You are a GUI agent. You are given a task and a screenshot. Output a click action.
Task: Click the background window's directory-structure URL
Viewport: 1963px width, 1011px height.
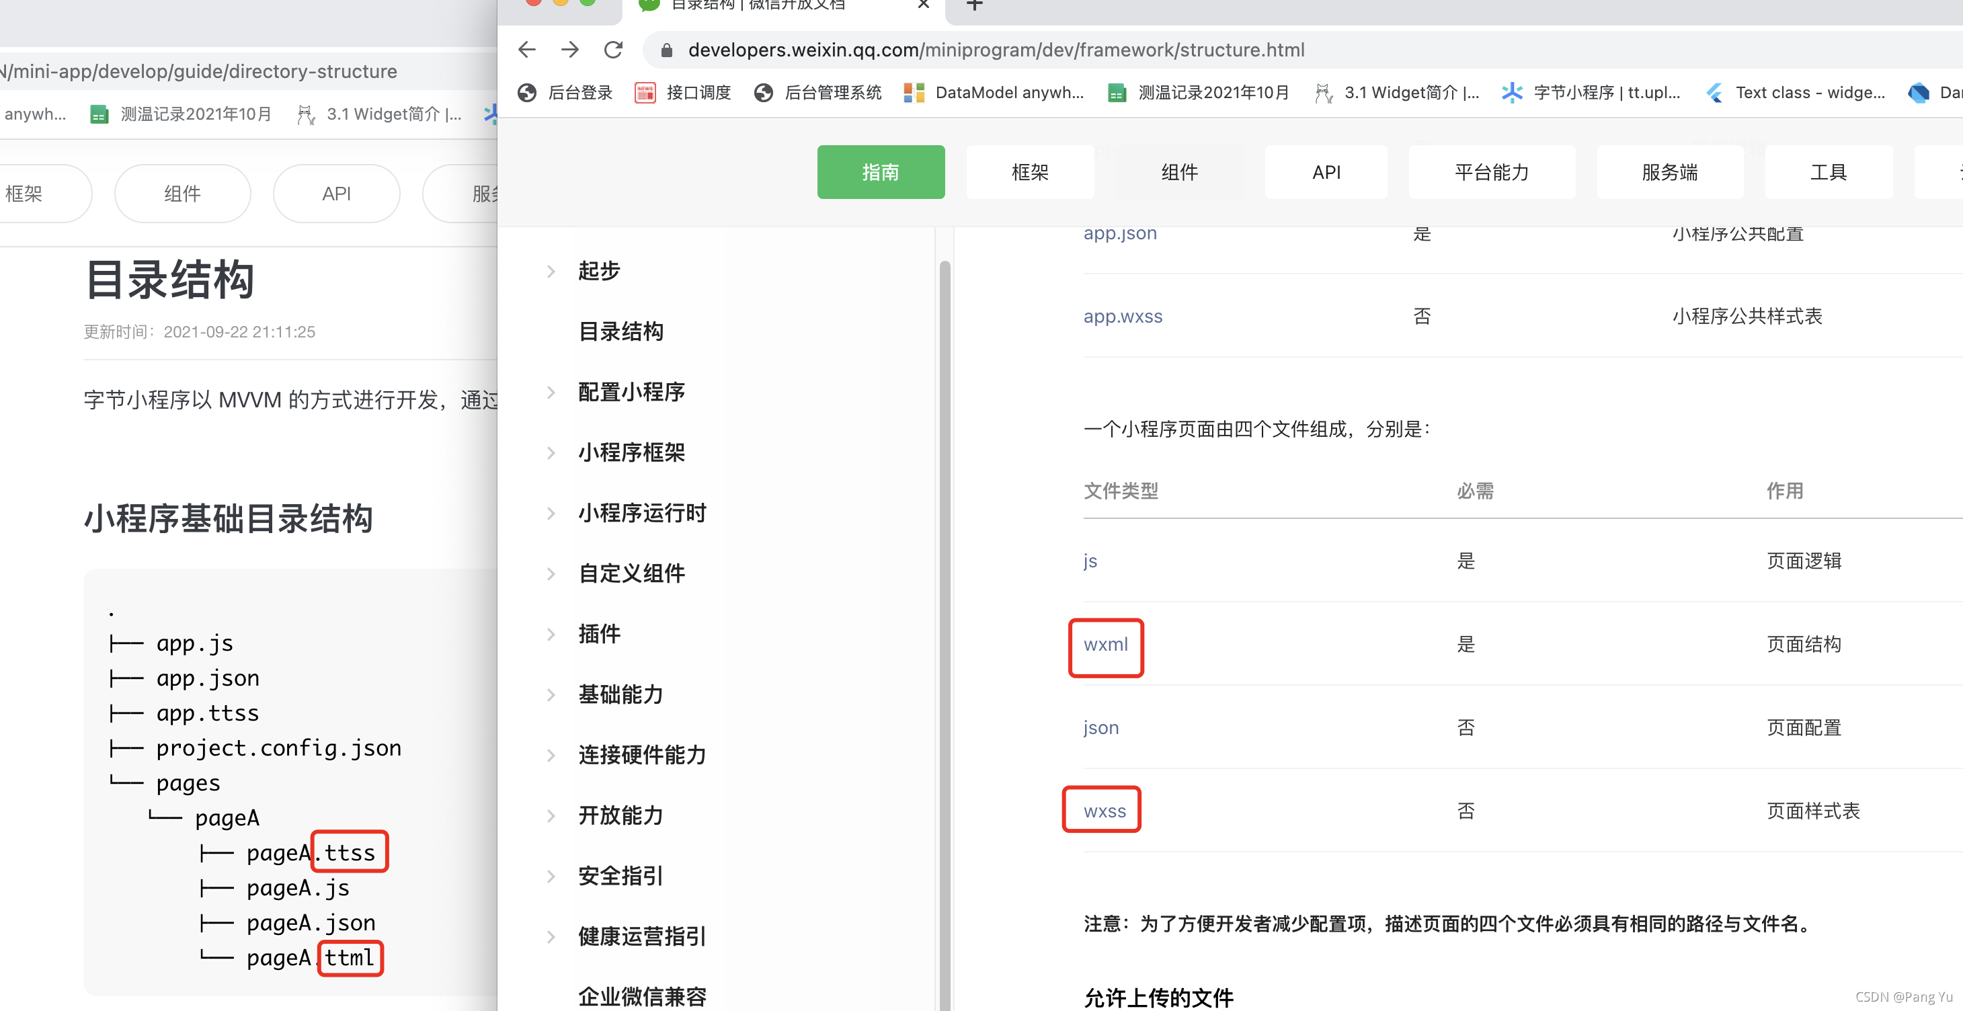pos(200,72)
